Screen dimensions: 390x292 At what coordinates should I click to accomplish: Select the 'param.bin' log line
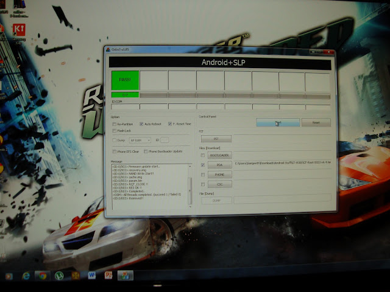click(128, 181)
